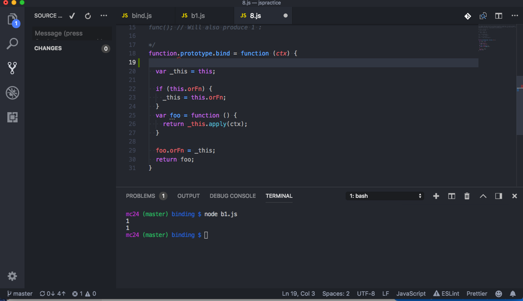
Task: Open notifications from the bell icon
Action: [x=513, y=293]
